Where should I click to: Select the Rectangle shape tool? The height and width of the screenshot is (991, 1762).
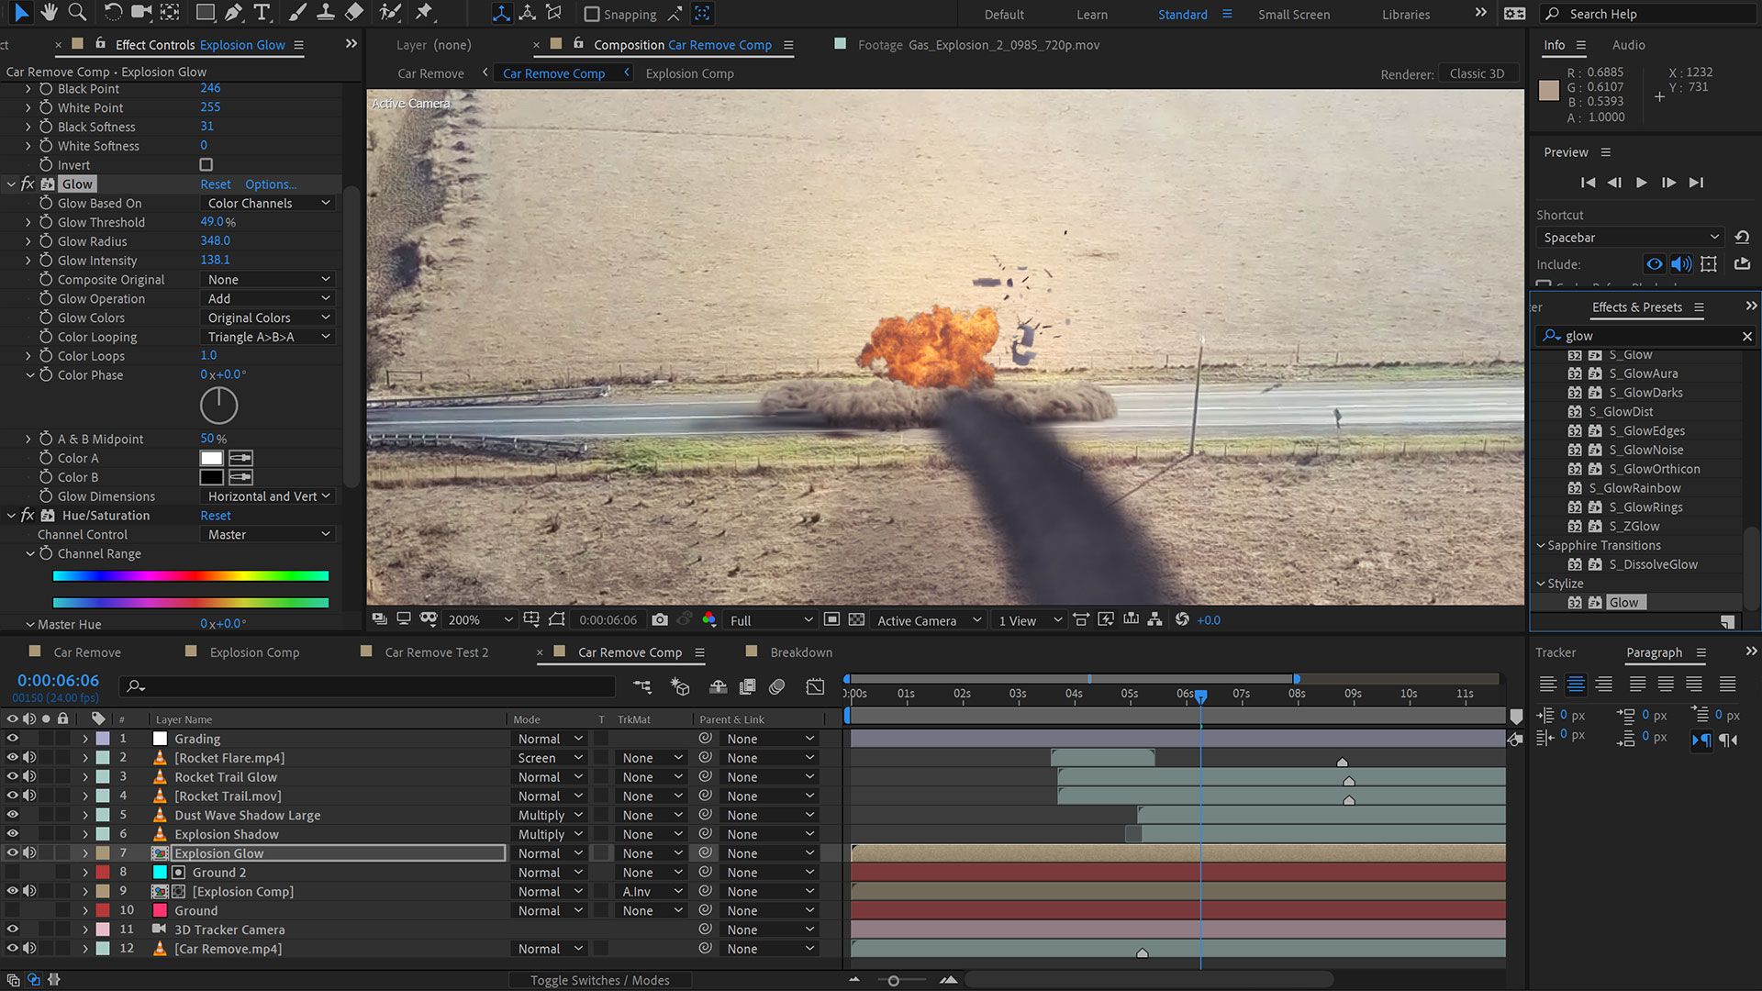(x=206, y=13)
